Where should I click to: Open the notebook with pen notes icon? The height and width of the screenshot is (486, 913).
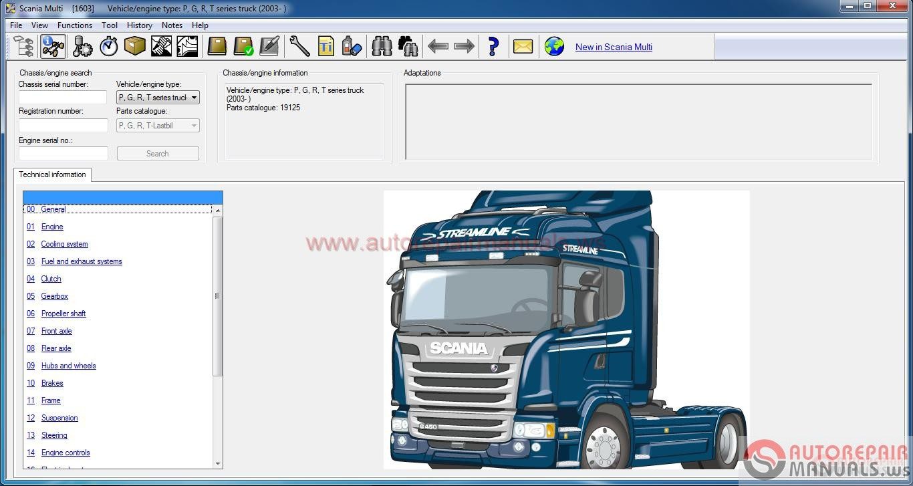click(269, 47)
